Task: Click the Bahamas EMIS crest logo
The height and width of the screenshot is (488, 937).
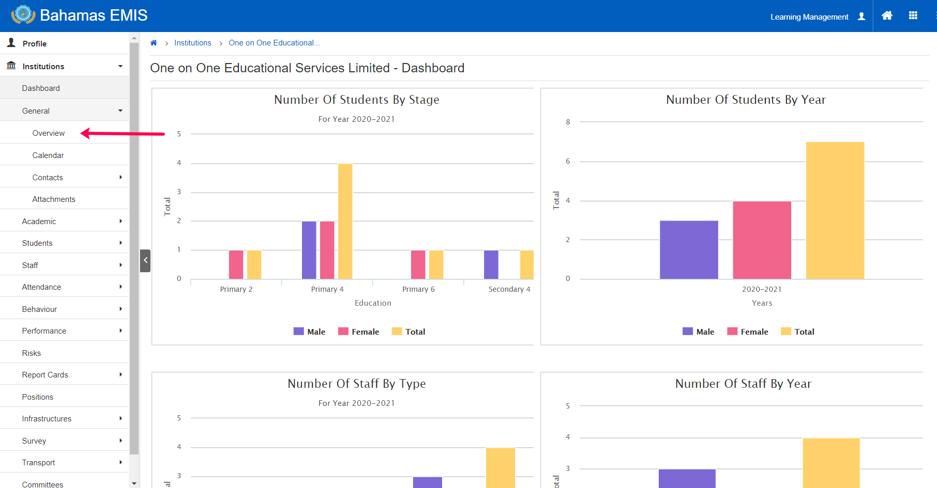Action: [x=23, y=15]
